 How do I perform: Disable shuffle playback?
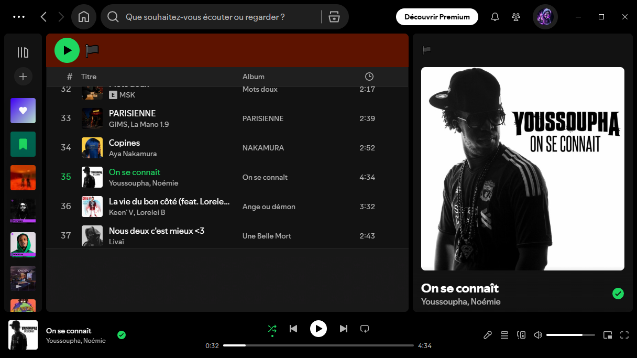[x=272, y=329]
